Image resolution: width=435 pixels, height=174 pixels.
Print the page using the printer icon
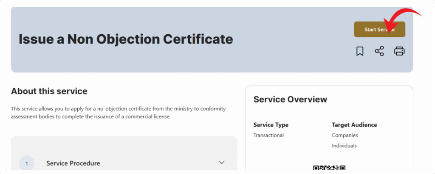point(399,52)
